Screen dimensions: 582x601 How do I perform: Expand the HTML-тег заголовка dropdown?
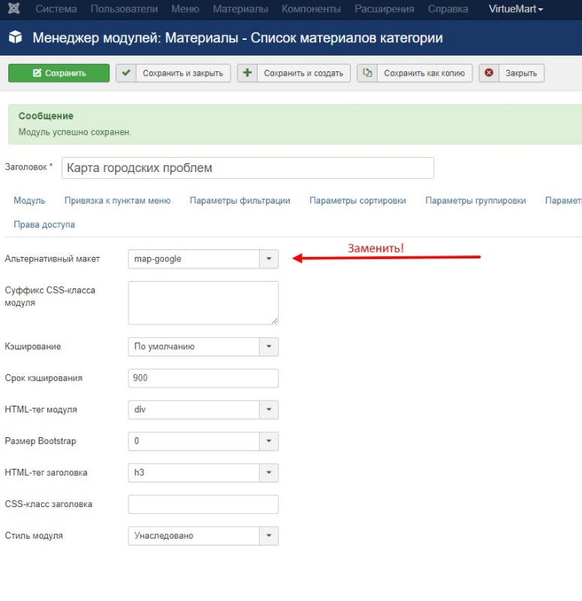(269, 473)
